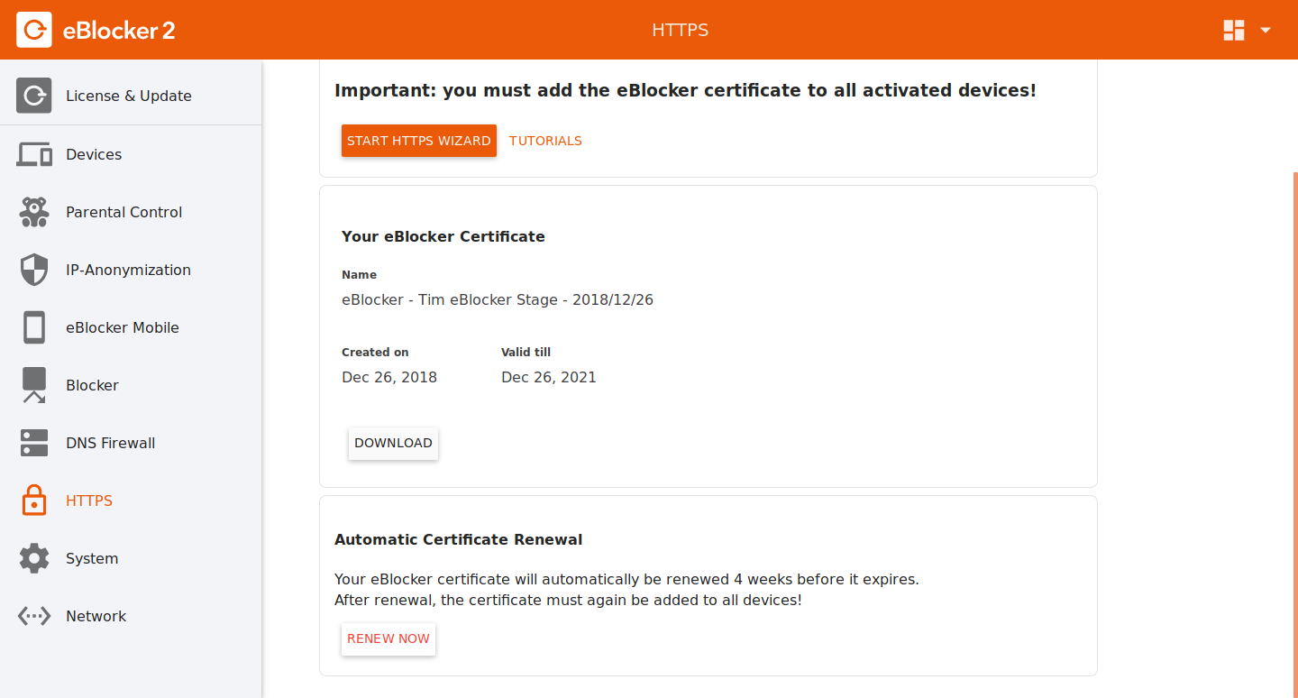Viewport: 1298px width, 698px height.
Task: Click the eBlocker logo icon in header
Action: pos(34,30)
